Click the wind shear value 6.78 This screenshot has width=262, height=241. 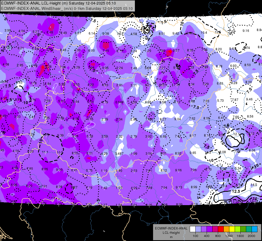tap(219, 66)
